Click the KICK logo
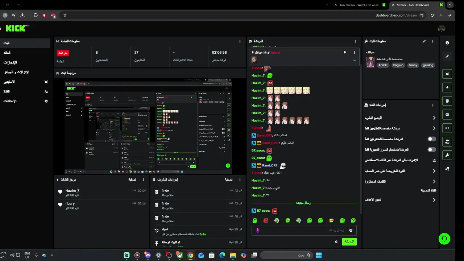 click(17, 28)
